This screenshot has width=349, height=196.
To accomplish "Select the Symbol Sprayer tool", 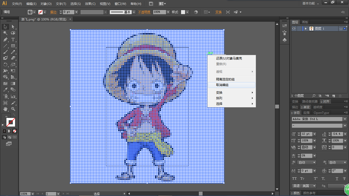I will tap(5, 96).
